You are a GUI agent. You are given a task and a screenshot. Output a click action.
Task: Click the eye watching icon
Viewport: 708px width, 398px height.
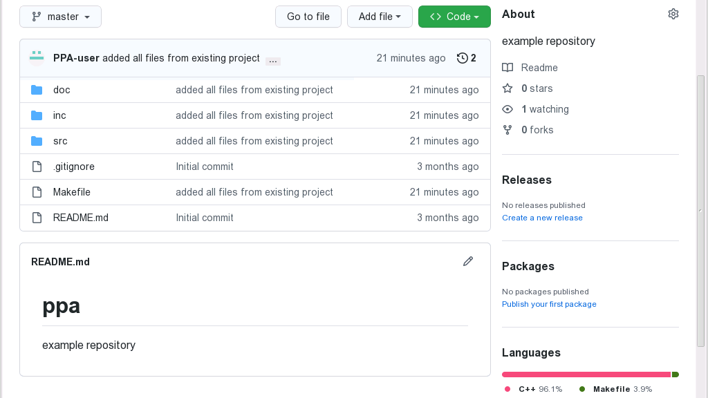[x=507, y=109]
